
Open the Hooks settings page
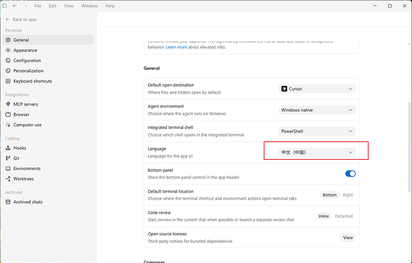[48, 148]
